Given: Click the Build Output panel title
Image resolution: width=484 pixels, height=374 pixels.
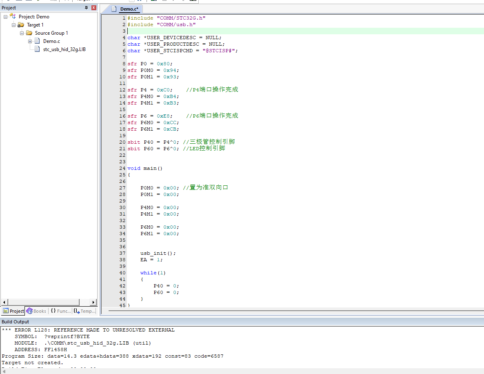Looking at the screenshot, I should click(15, 322).
